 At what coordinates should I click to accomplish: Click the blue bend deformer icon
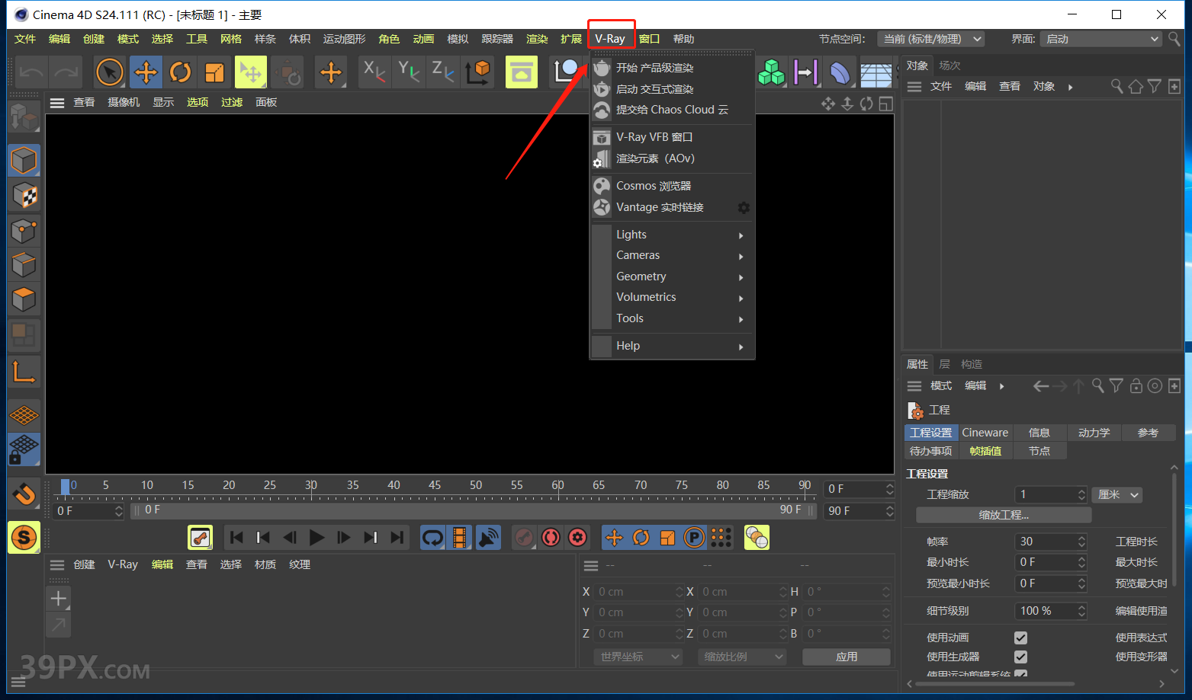coord(840,73)
